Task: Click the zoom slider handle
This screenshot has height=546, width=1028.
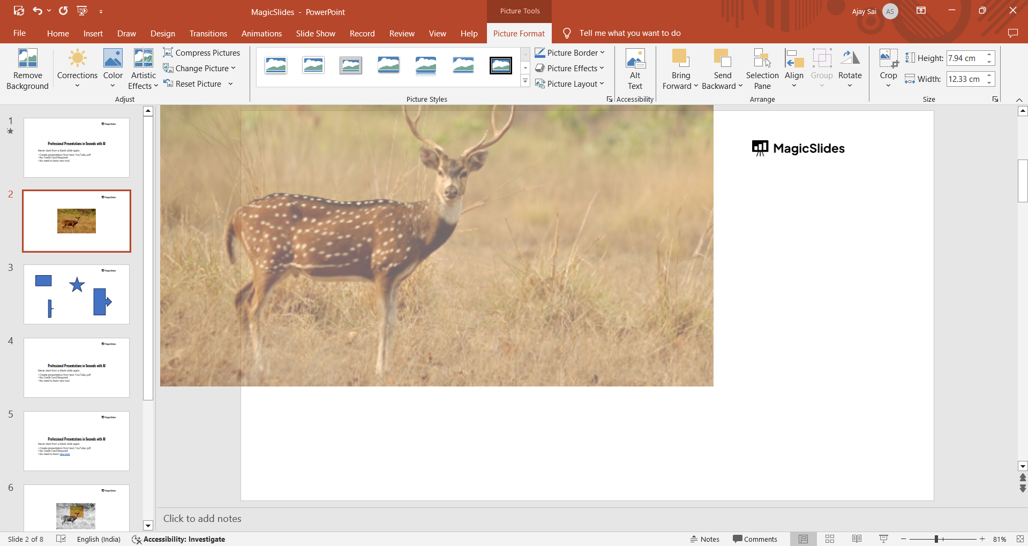Action: click(x=936, y=539)
